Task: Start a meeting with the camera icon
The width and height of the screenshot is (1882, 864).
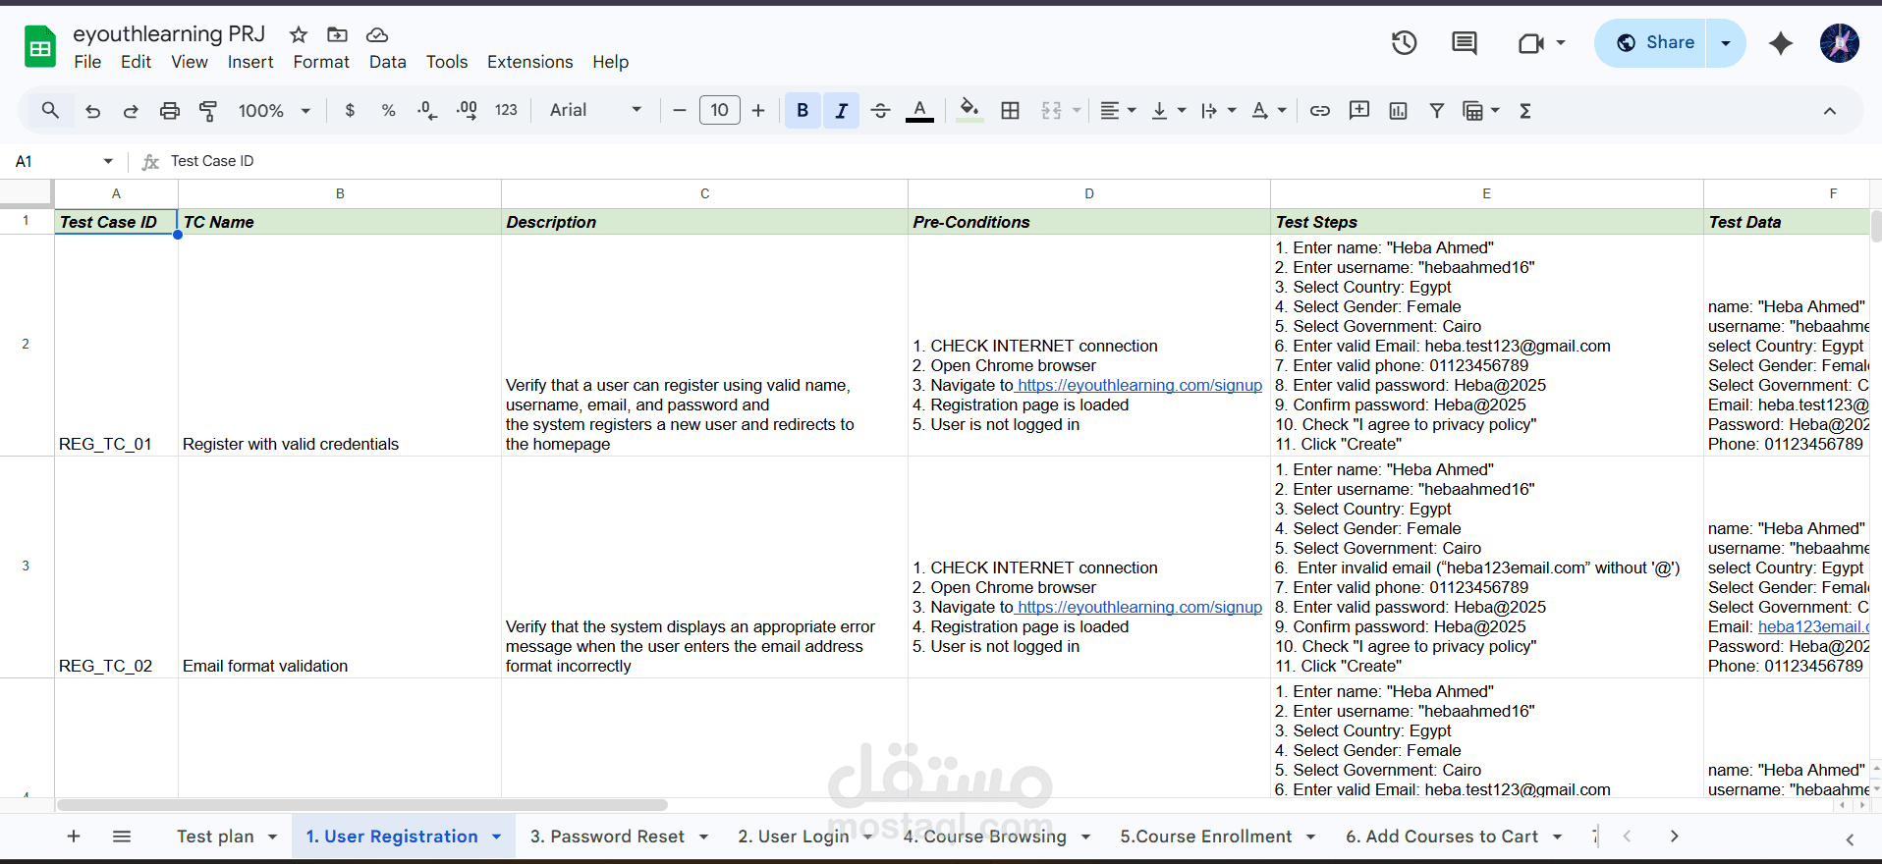Action: pos(1530,43)
